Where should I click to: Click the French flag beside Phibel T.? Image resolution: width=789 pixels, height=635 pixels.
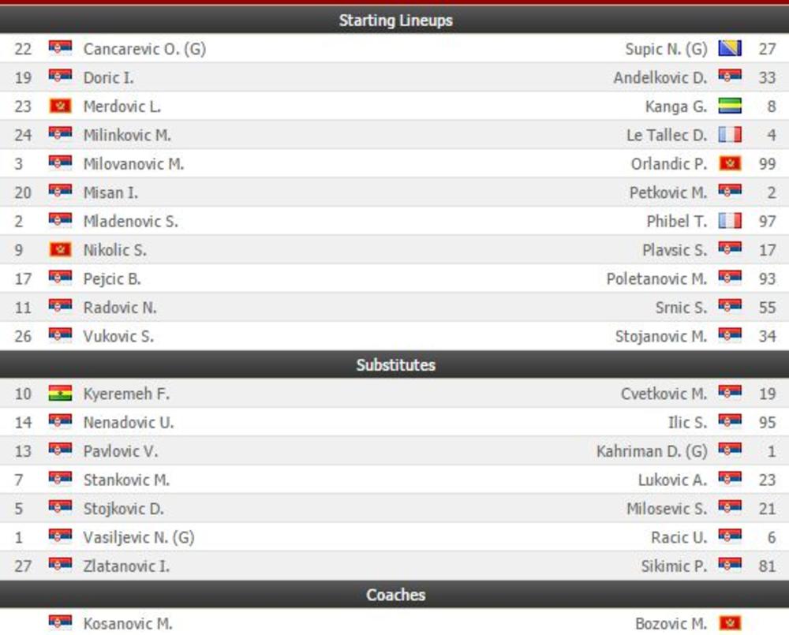[x=730, y=222]
